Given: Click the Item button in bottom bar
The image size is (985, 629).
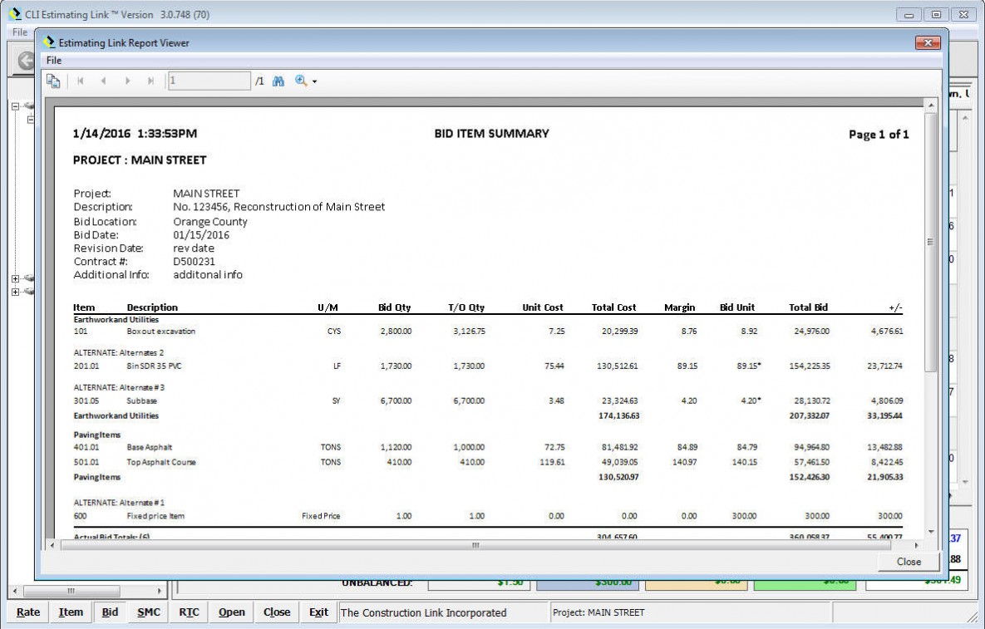Looking at the screenshot, I should click(71, 612).
